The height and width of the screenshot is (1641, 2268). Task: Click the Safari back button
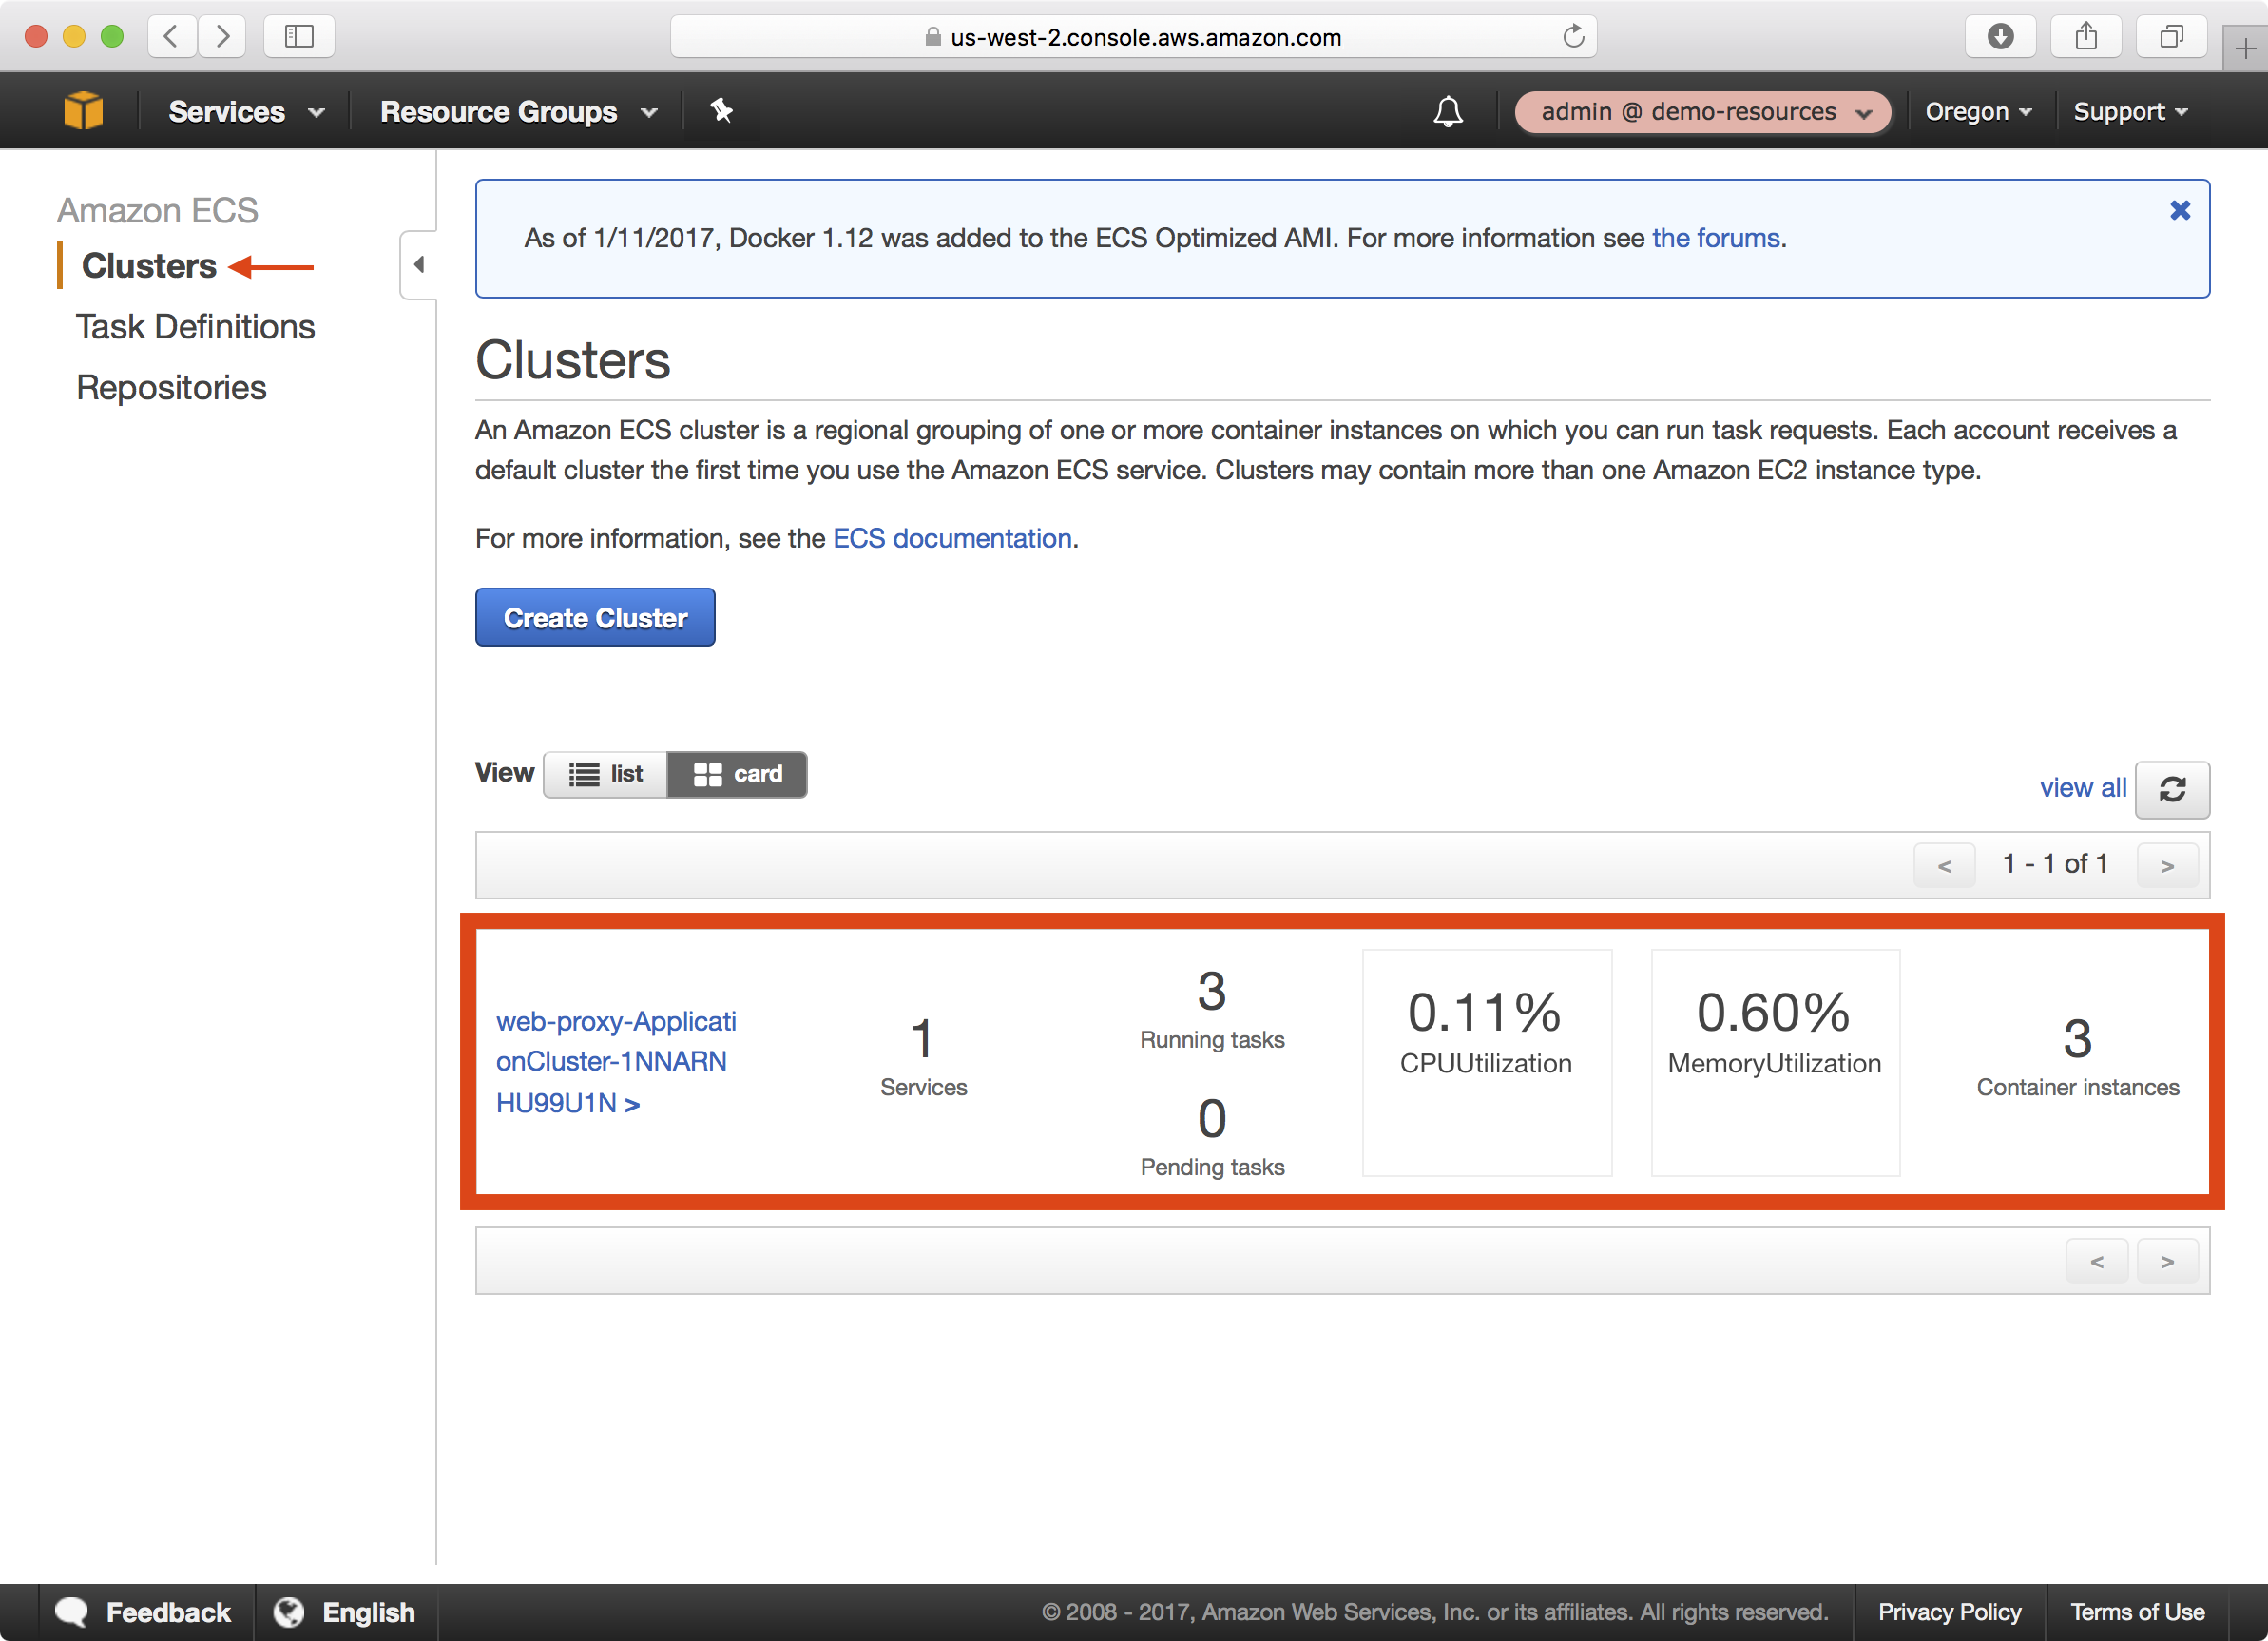(172, 37)
